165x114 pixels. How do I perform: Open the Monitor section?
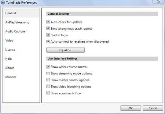click(x=11, y=77)
